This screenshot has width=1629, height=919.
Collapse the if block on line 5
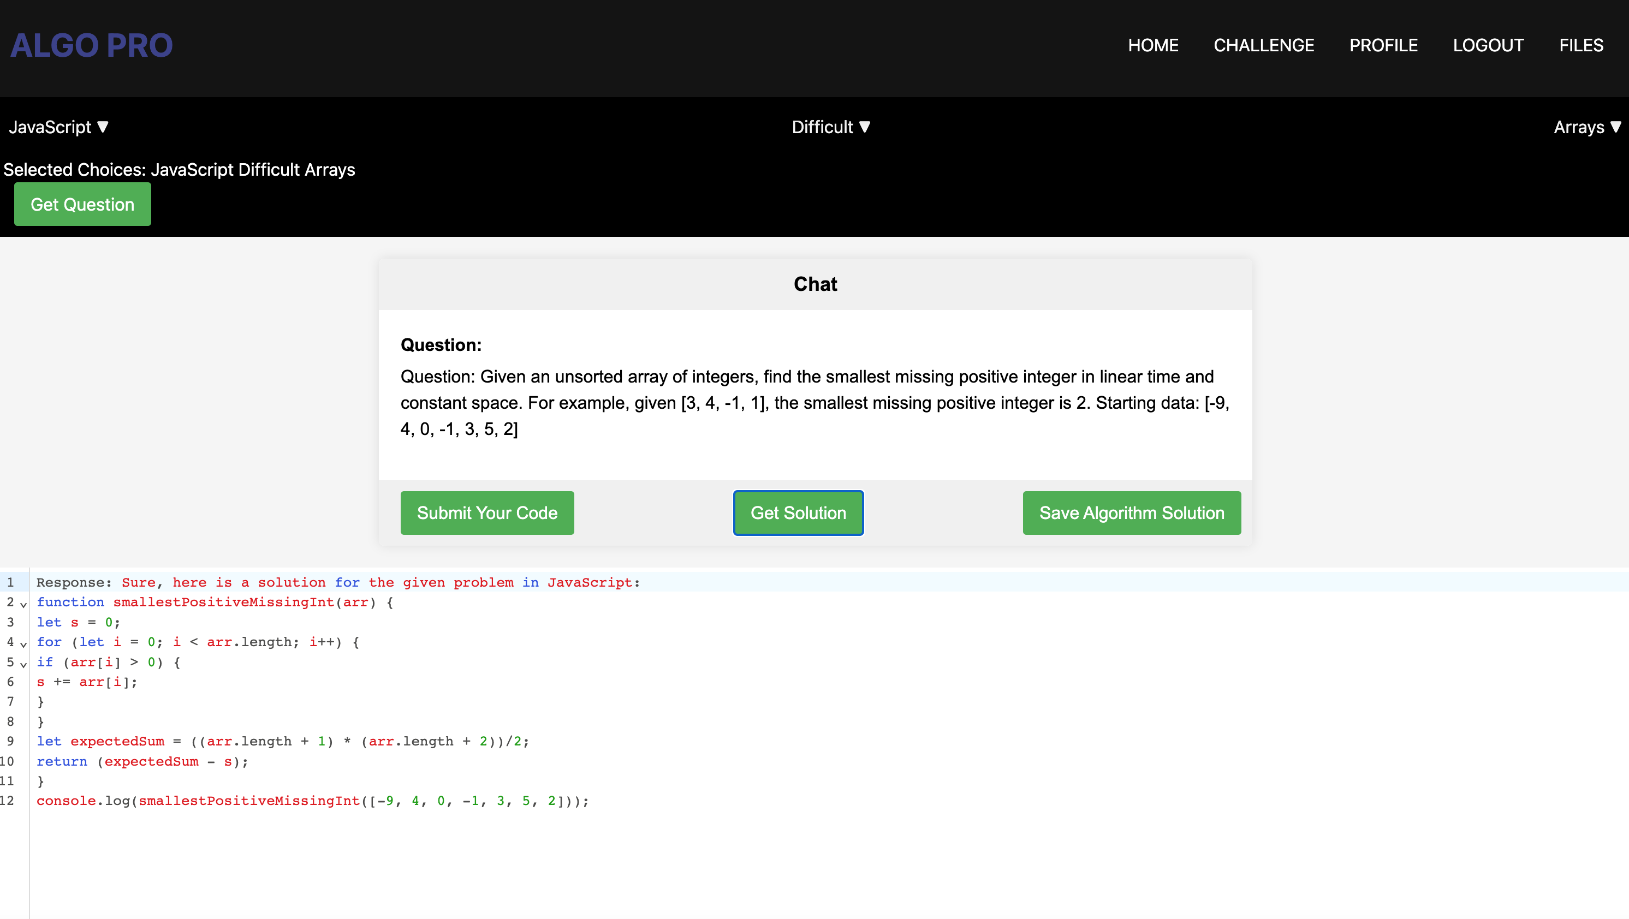coord(23,665)
